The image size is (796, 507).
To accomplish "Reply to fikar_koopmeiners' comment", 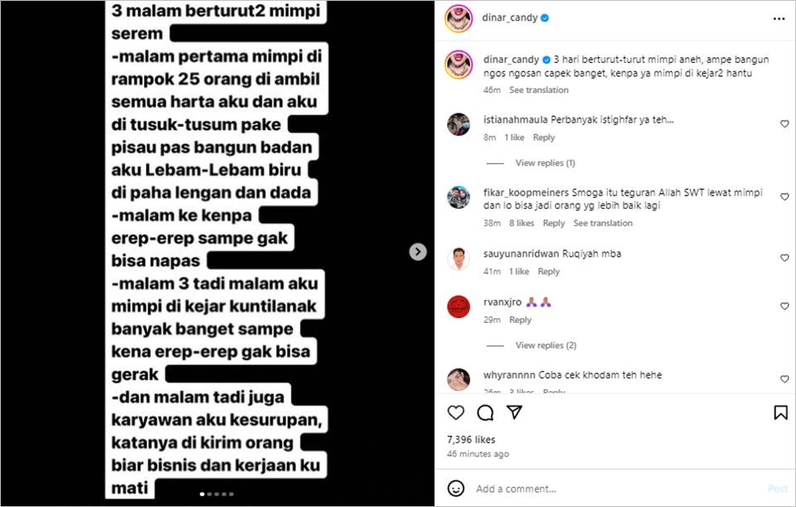I will click(x=553, y=223).
